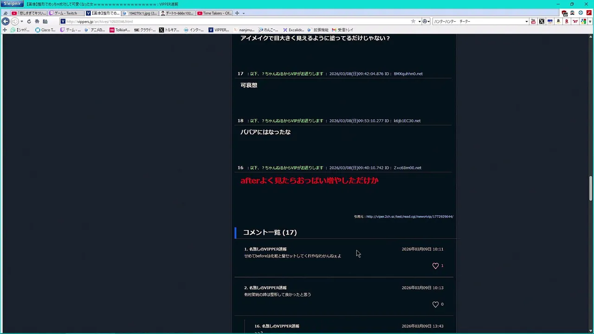Search with the Google engine icon
The image size is (594, 334).
pyautogui.click(x=583, y=21)
